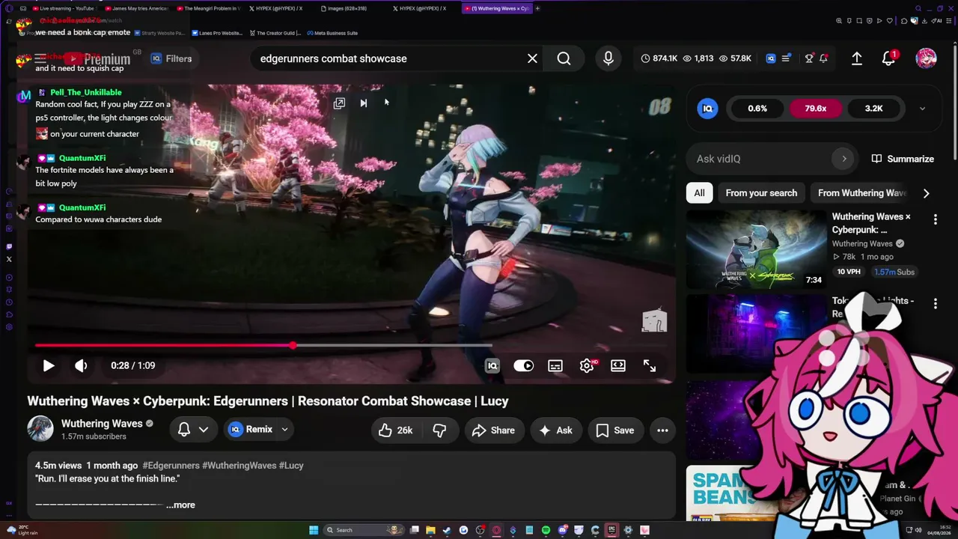The image size is (958, 539).
Task: Open the Wuthering Waves × Cyberpunk suggested thumbnail
Action: pyautogui.click(x=756, y=249)
